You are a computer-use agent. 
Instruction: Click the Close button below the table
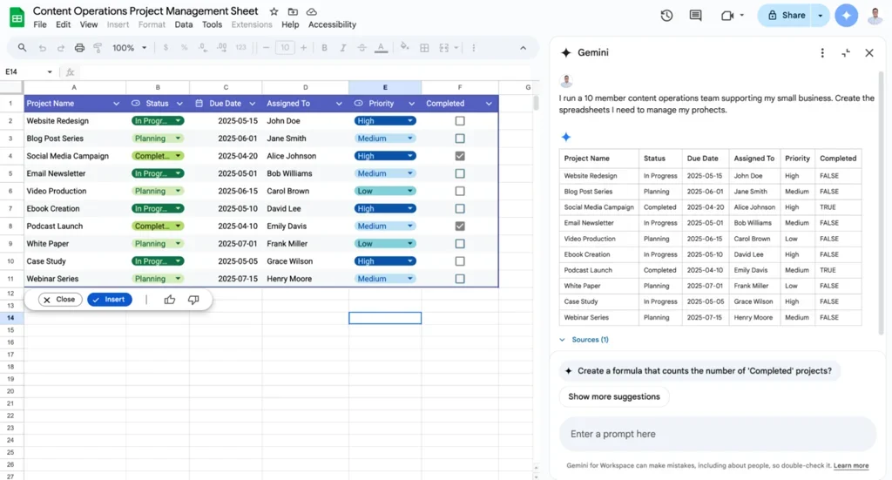point(60,300)
